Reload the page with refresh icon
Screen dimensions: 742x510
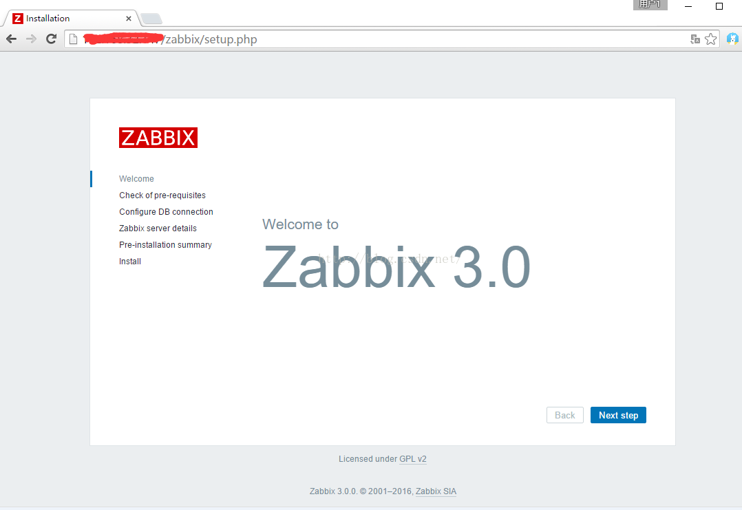coord(51,39)
